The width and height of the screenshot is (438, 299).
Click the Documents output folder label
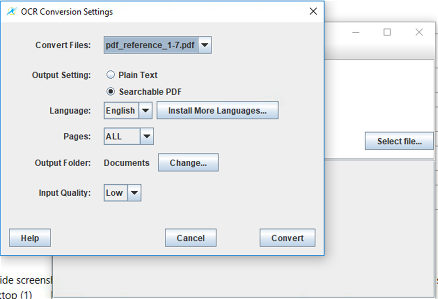coord(126,163)
